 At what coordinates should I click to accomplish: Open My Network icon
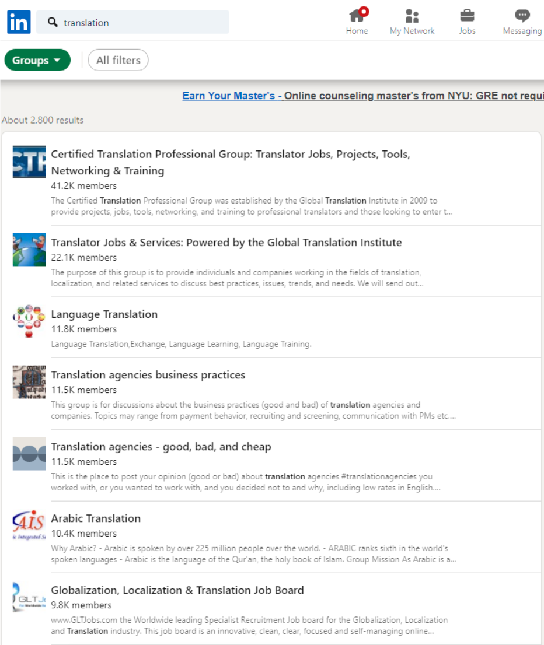(412, 16)
